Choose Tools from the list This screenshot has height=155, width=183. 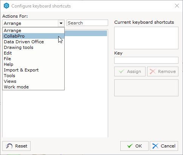(x=33, y=76)
